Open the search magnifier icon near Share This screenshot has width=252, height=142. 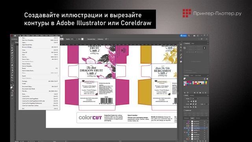pos(189,36)
